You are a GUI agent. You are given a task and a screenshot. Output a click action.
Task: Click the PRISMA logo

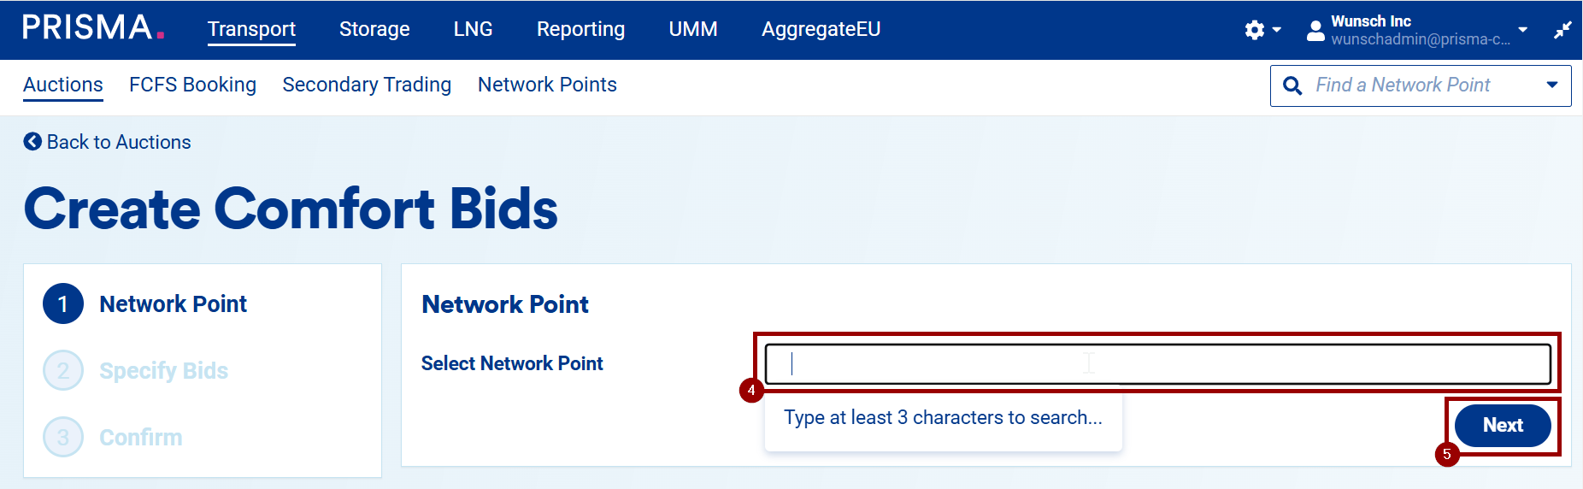[92, 28]
